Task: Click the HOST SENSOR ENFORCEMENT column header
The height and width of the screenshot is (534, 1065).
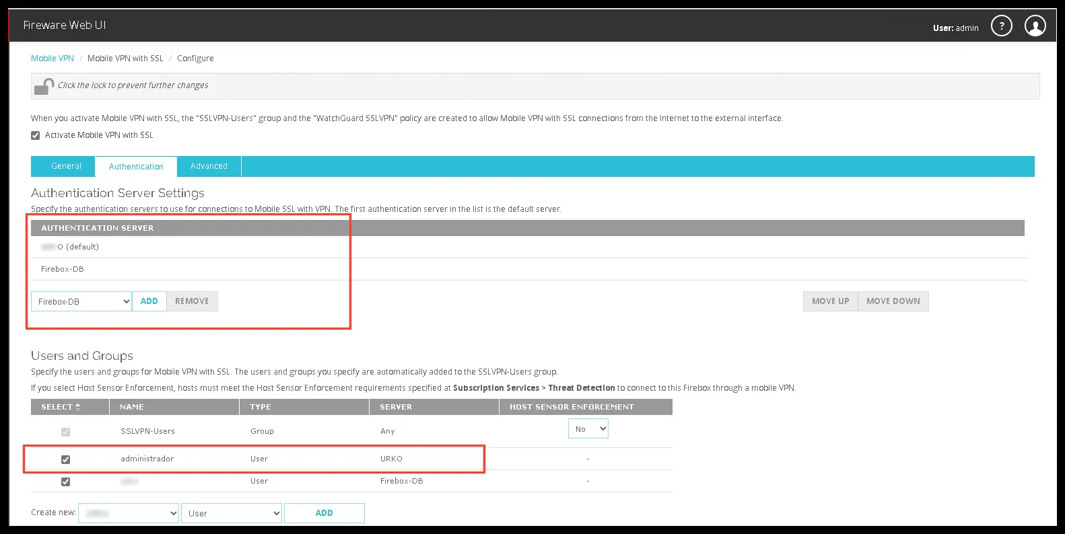Action: (x=586, y=407)
